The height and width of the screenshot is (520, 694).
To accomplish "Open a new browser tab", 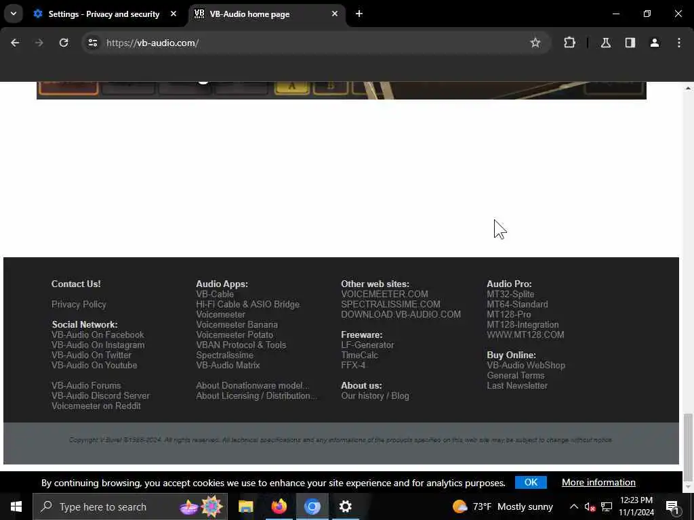I will (359, 14).
